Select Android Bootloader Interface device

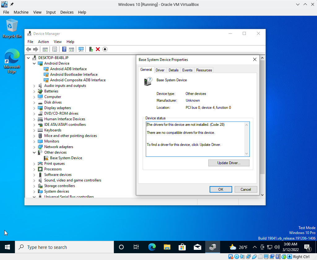click(x=74, y=75)
